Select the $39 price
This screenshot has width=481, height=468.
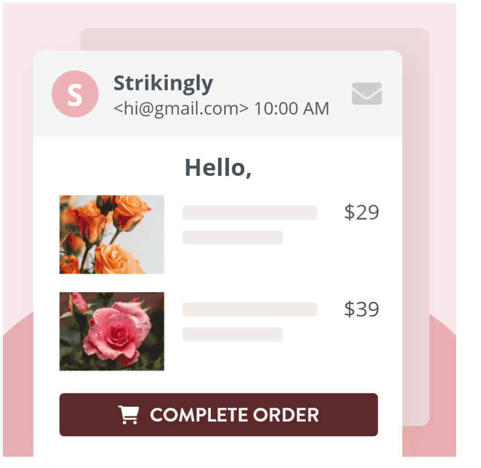click(x=361, y=310)
